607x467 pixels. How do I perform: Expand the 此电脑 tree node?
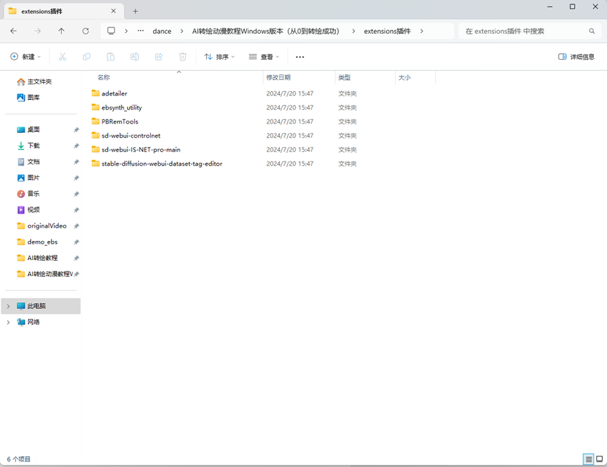(8, 306)
